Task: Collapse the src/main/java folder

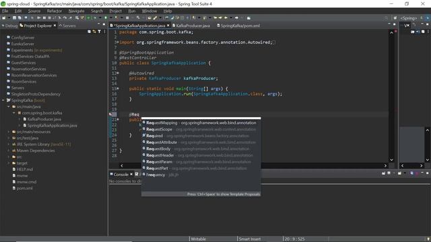Action: coord(9,107)
